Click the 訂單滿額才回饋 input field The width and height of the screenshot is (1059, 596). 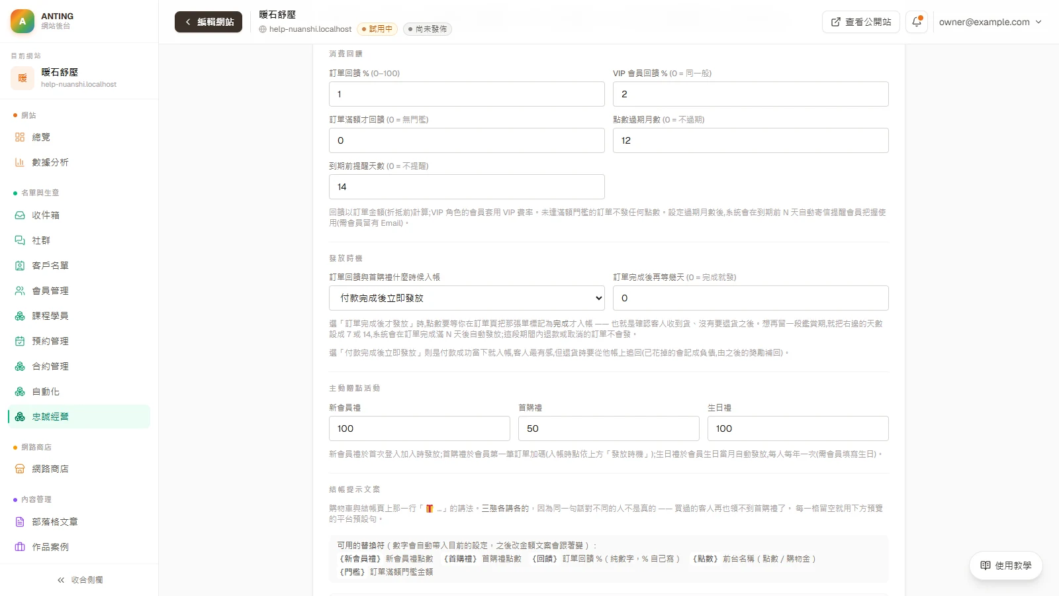tap(467, 140)
